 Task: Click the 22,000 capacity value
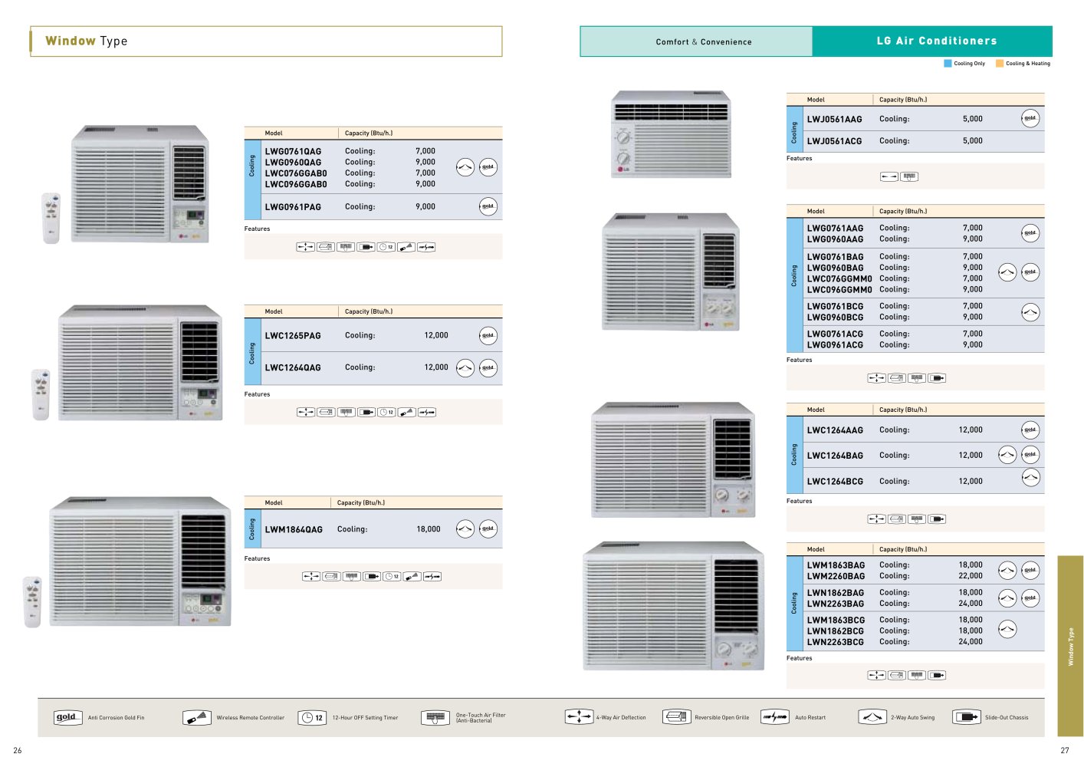click(971, 576)
